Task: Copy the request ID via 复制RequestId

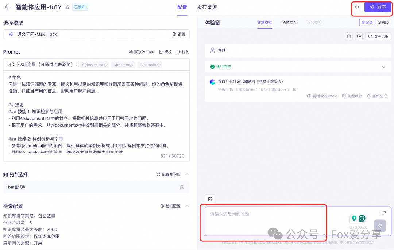Action: tap(322, 96)
